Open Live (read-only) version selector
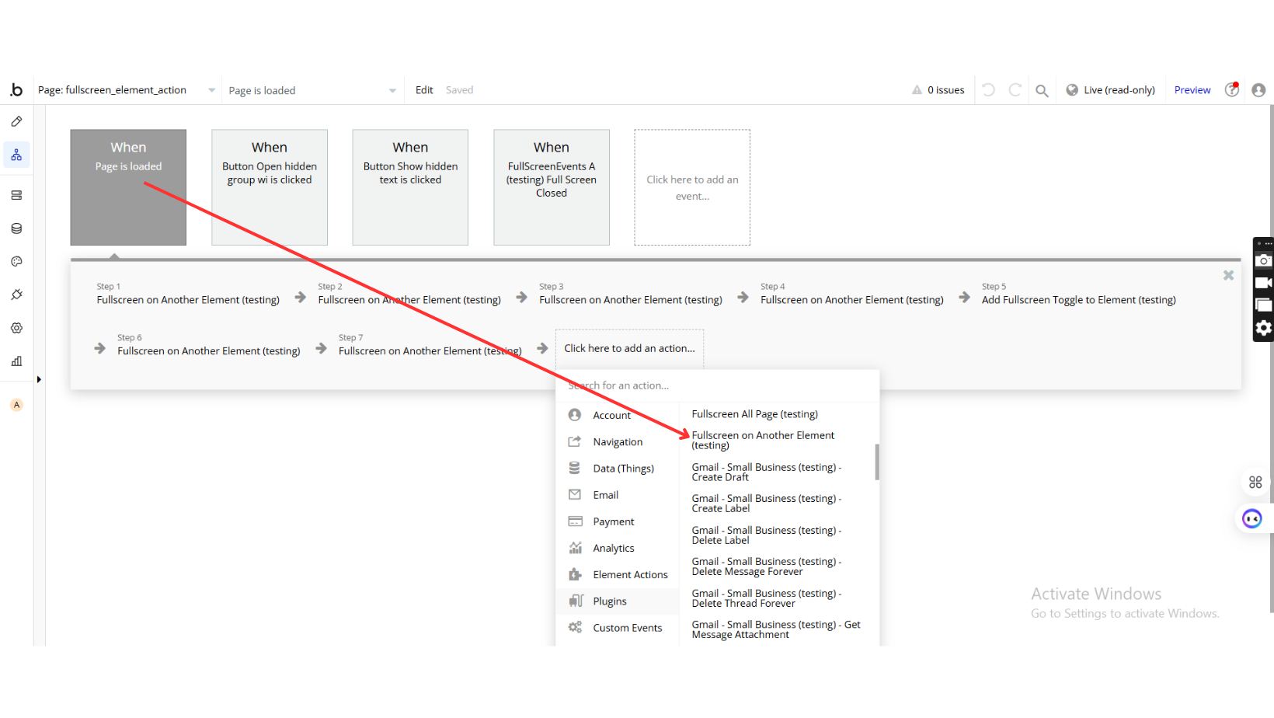Screen dimensions: 1274x718 pyautogui.click(x=1110, y=90)
